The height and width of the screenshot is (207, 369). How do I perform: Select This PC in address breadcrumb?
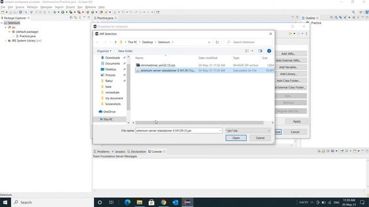click(x=132, y=42)
